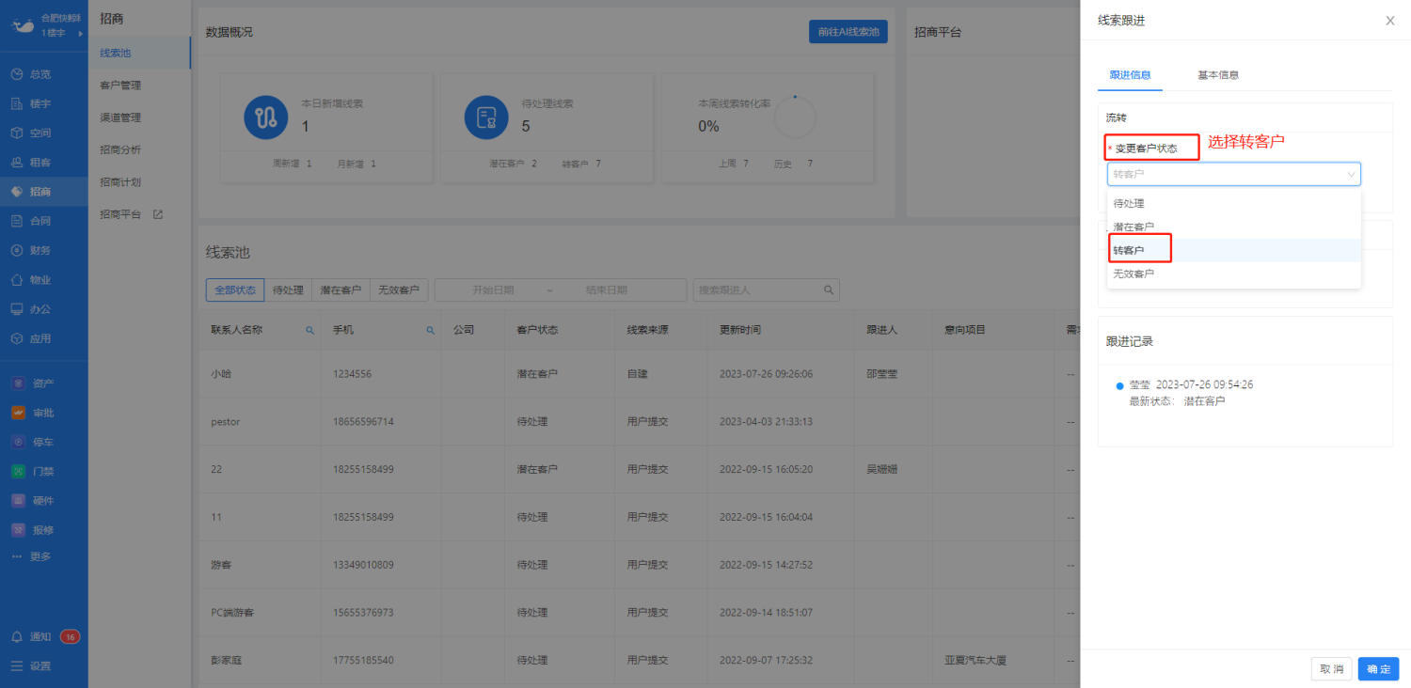1411x688 pixels.
Task: Select the 招商 tag icon in sidebar
Action: (17, 191)
